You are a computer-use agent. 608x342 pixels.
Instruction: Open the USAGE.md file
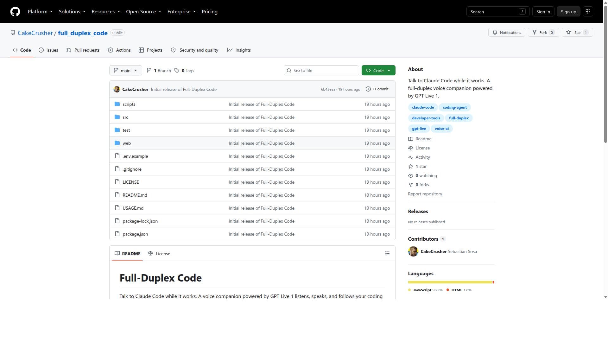pyautogui.click(x=133, y=208)
